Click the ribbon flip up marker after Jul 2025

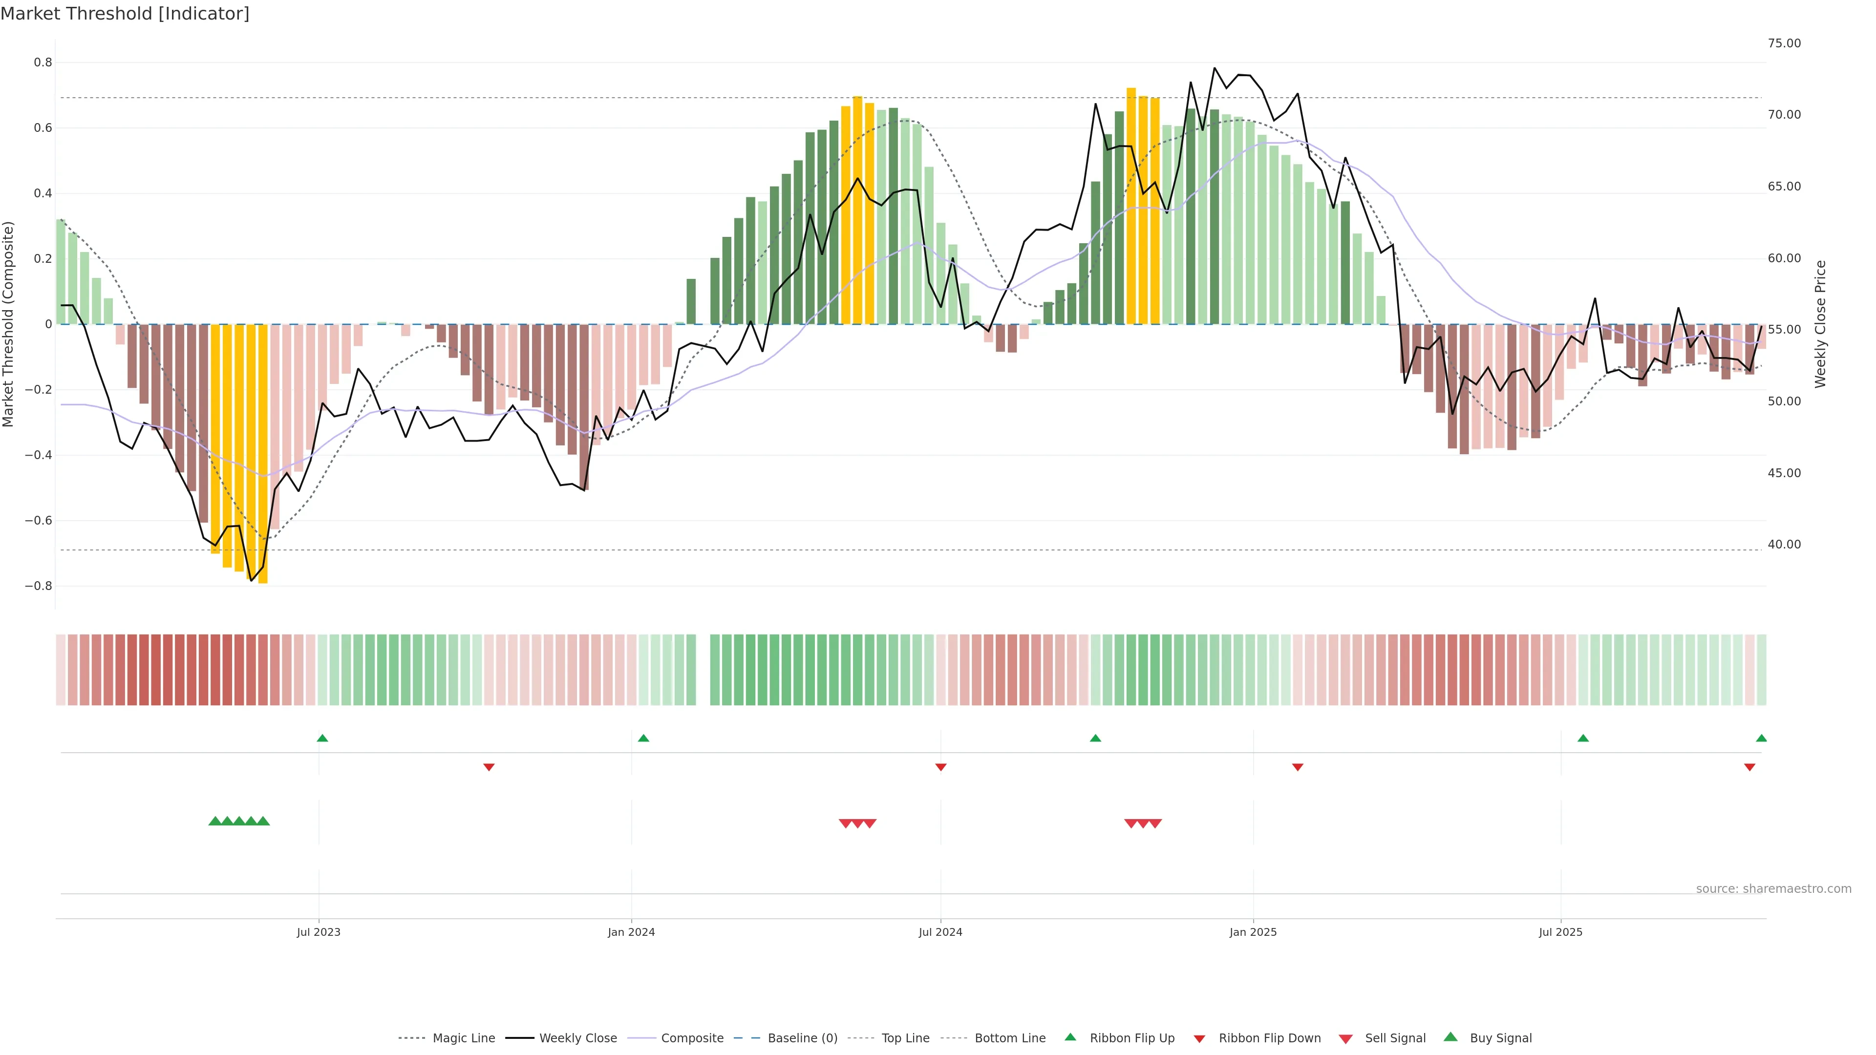pyautogui.click(x=1582, y=738)
